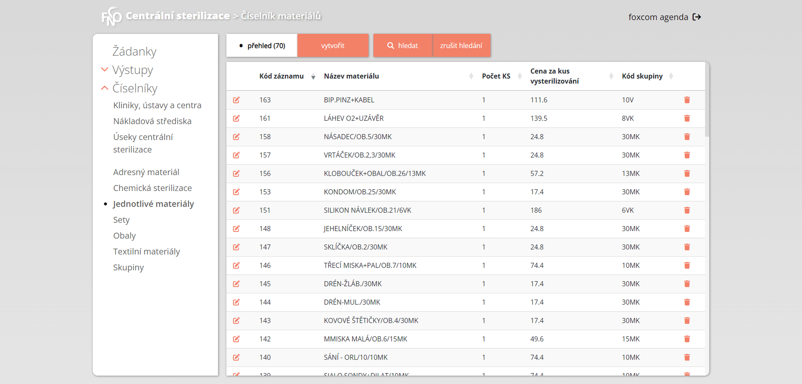
Task: Open edit for JEHELNÍČEK/OB.15/30MK
Action: (236, 229)
